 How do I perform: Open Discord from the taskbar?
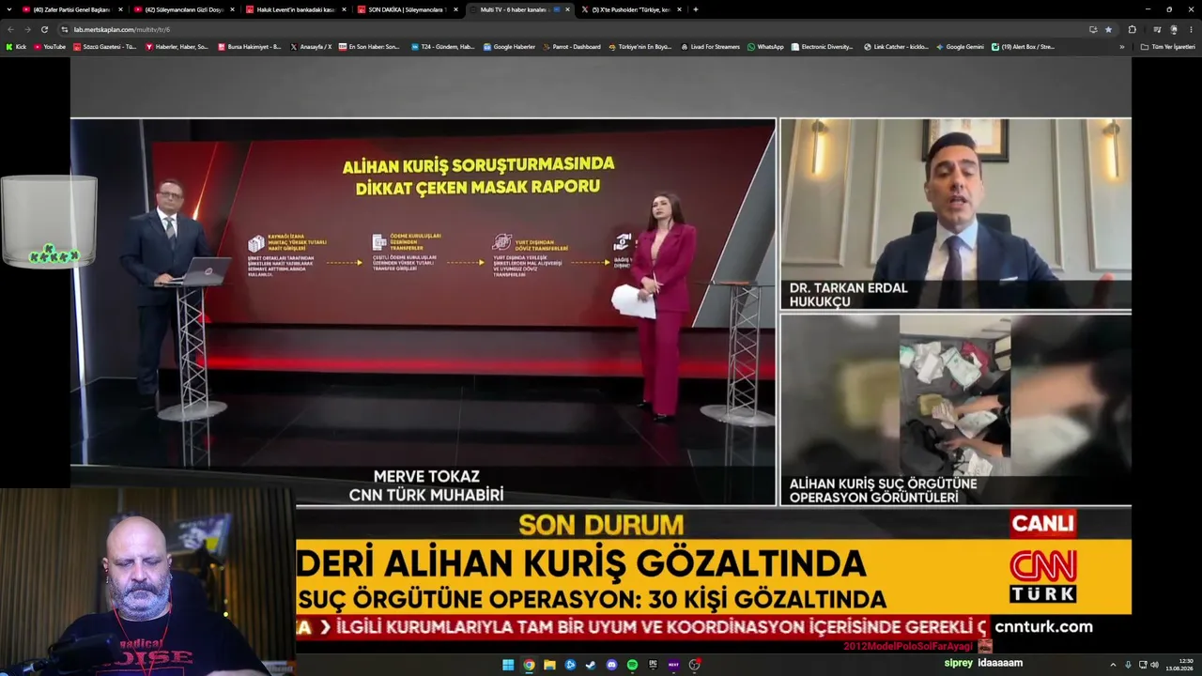(x=611, y=665)
